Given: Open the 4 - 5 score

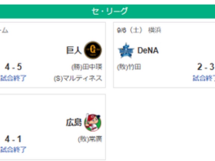Looking at the screenshot, I should [13, 67].
